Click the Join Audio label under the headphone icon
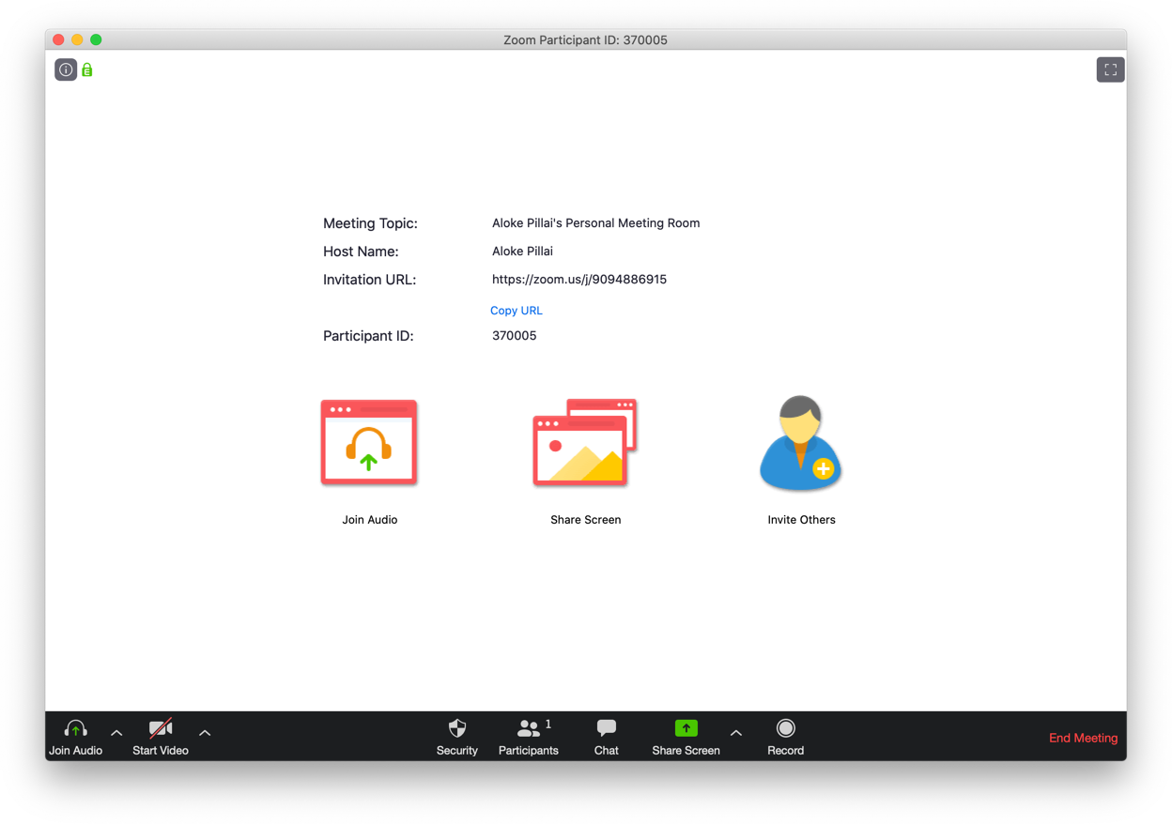The image size is (1172, 824). [x=370, y=520]
